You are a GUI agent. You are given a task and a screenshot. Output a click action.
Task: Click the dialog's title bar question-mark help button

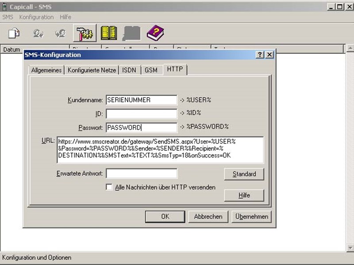260,55
